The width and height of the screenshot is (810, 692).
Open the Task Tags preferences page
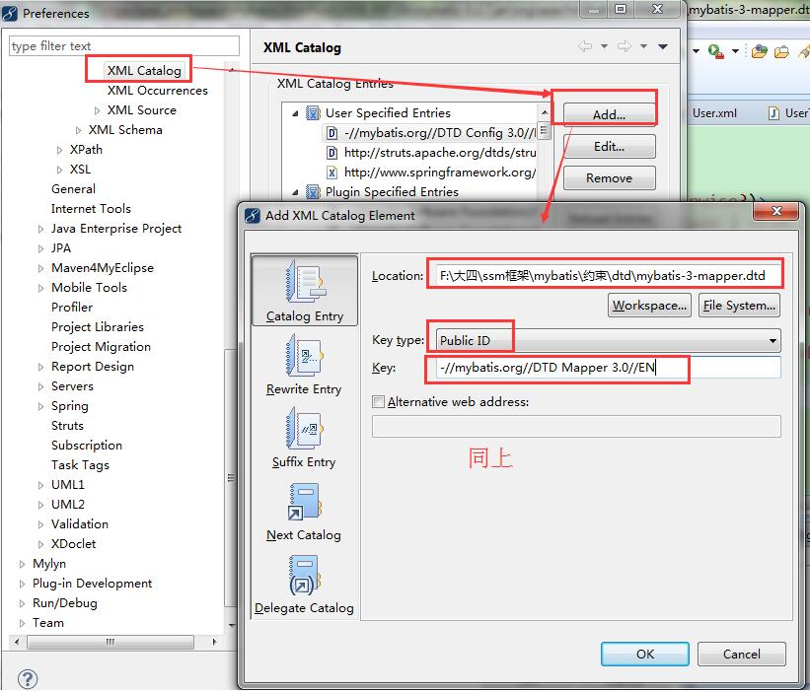coord(80,465)
